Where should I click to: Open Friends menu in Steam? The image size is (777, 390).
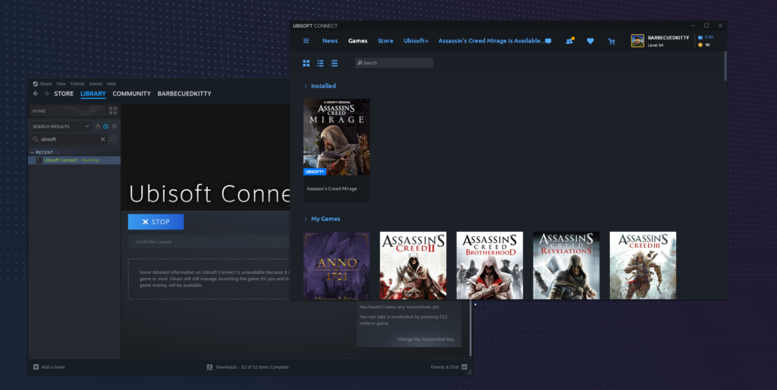[77, 84]
